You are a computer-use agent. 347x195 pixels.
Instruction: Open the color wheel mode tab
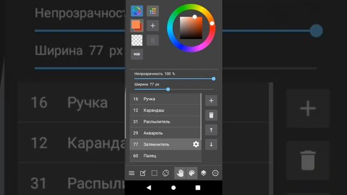(137, 11)
